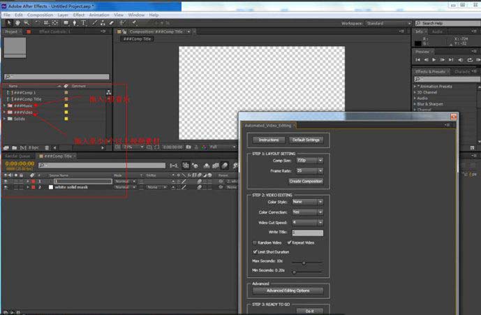The width and height of the screenshot is (481, 315).
Task: Open the ###Comp Title composition item
Action: point(28,99)
